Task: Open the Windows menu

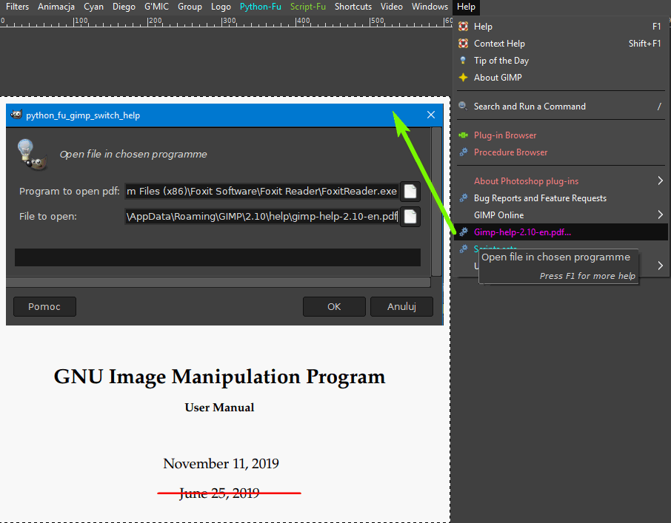Action: [x=430, y=7]
